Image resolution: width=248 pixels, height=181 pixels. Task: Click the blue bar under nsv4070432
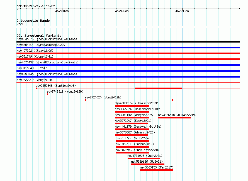[128, 65]
